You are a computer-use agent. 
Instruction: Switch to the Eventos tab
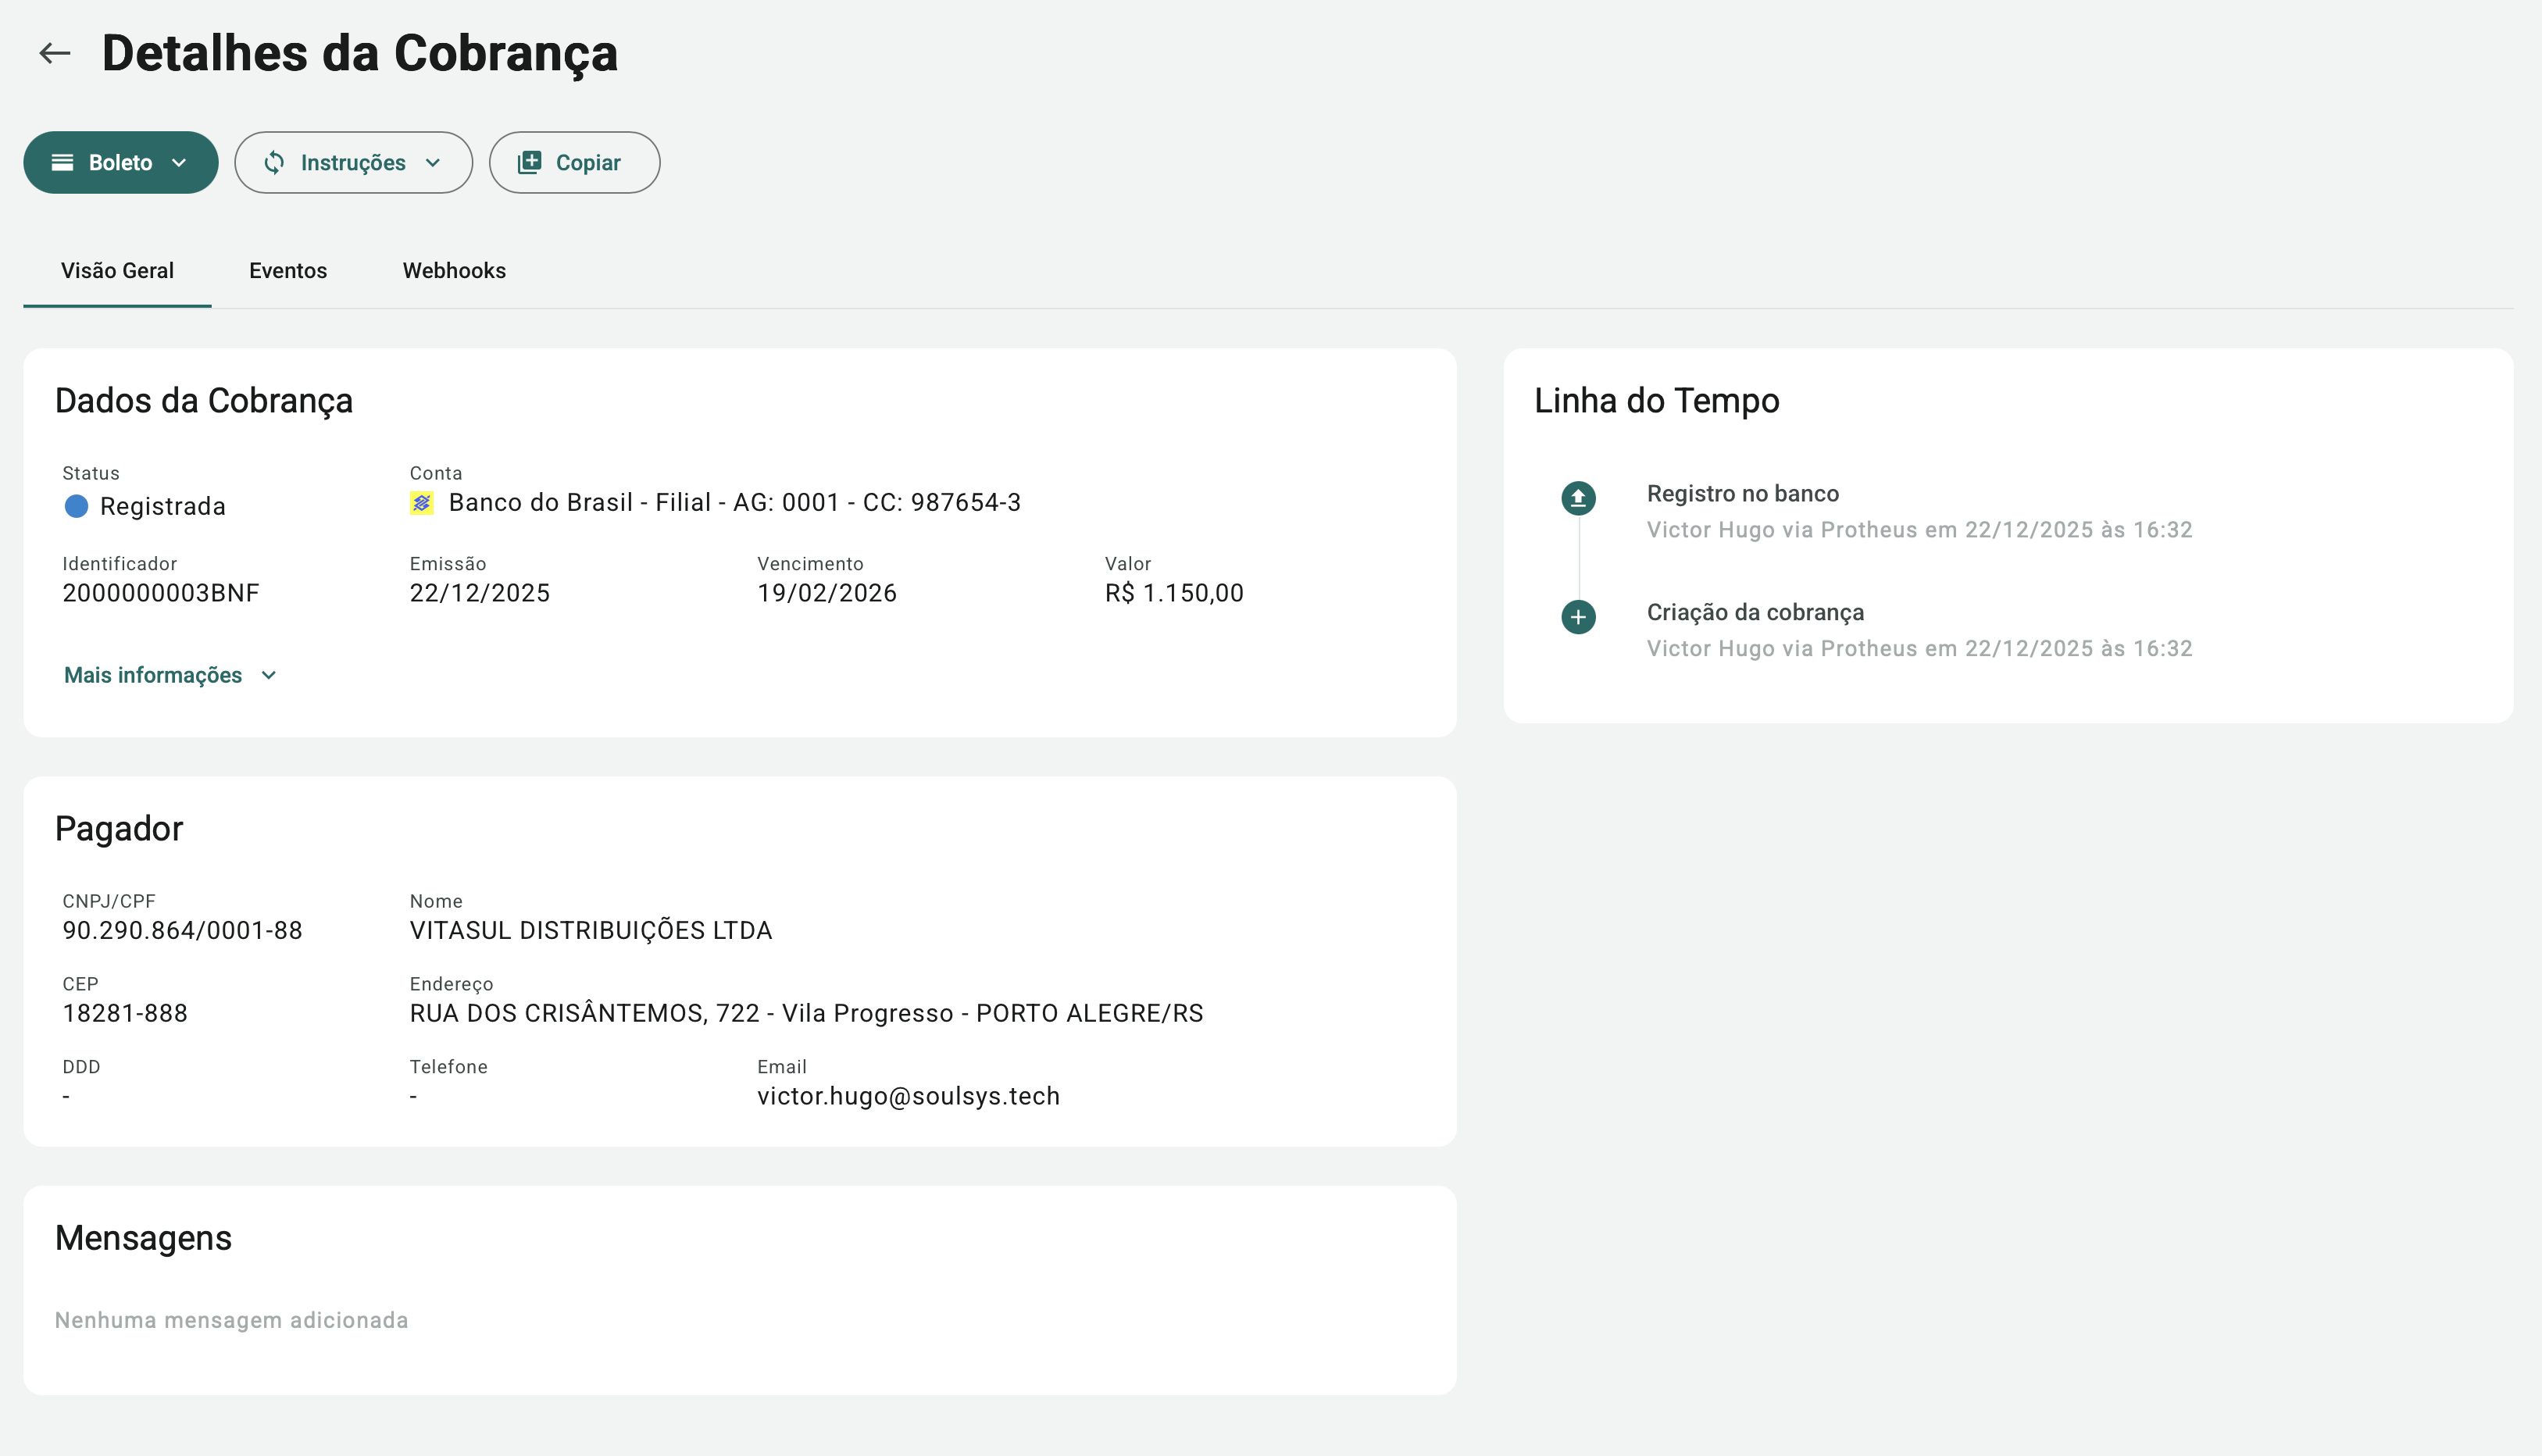point(288,271)
